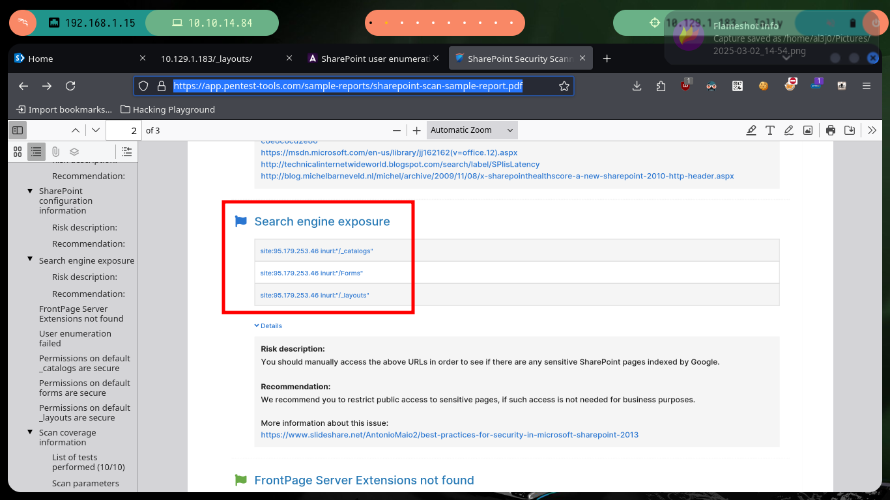
Task: Open the technicalinternetwideworld blogspot link
Action: (x=400, y=164)
